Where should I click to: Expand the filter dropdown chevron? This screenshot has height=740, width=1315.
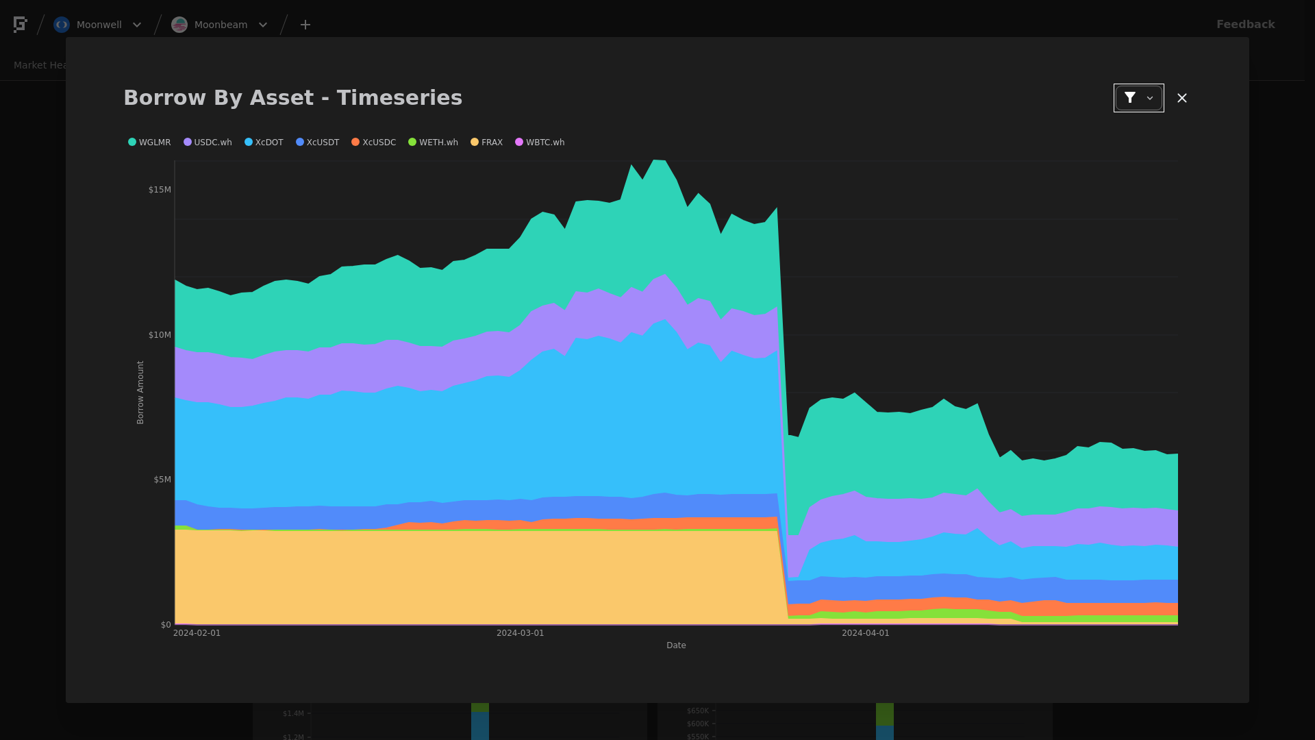[1150, 98]
